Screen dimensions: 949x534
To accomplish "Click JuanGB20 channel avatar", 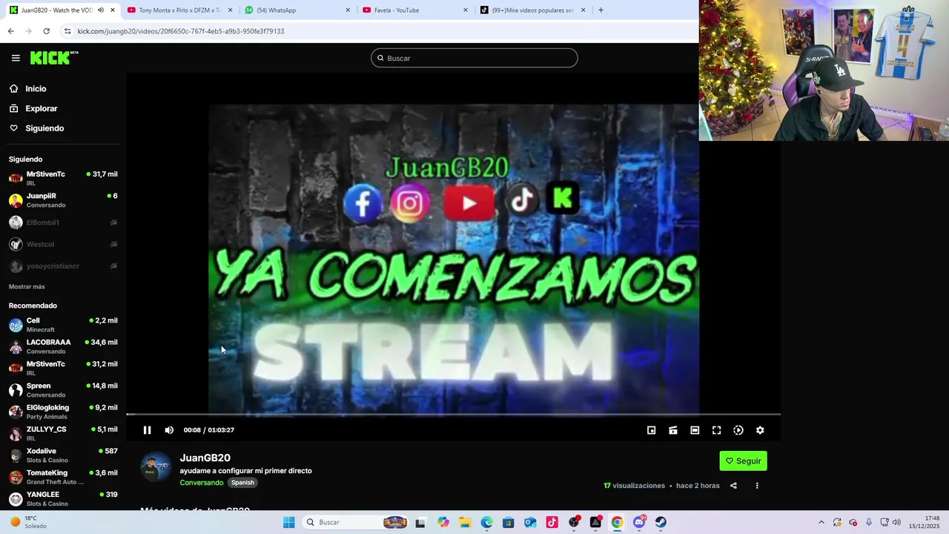I will (x=156, y=467).
